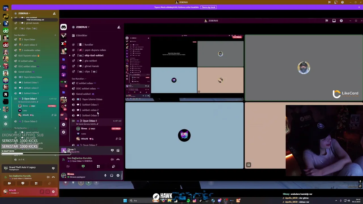This screenshot has height=204, width=363.
Task: Mute the microphone in Riven user panel
Action: [x=105, y=175]
